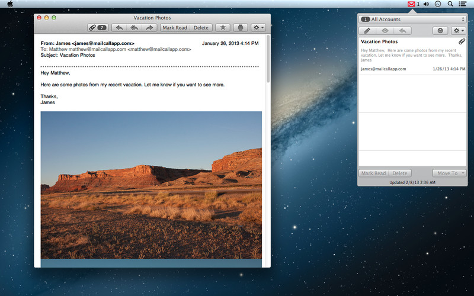
Task: Click the Time Machine menu bar icon
Action: click(438, 4)
